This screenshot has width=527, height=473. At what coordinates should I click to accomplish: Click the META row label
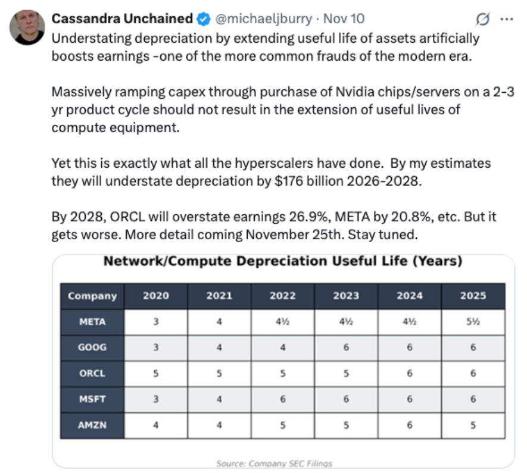(x=92, y=322)
